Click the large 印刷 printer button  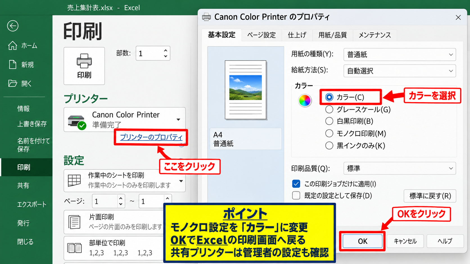pyautogui.click(x=84, y=66)
